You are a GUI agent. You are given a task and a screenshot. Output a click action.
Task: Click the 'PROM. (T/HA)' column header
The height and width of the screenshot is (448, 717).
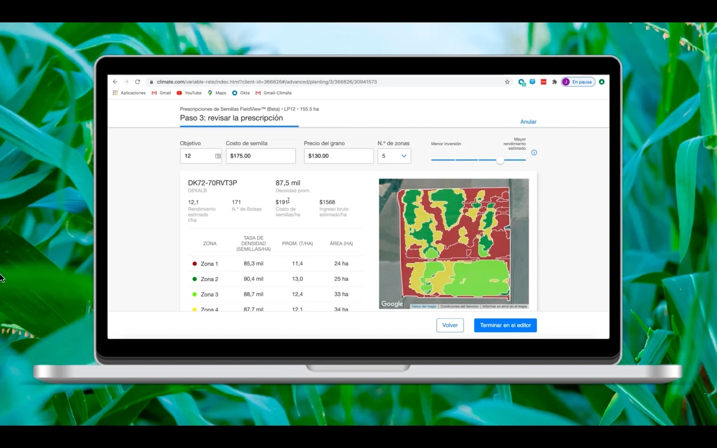tap(297, 244)
